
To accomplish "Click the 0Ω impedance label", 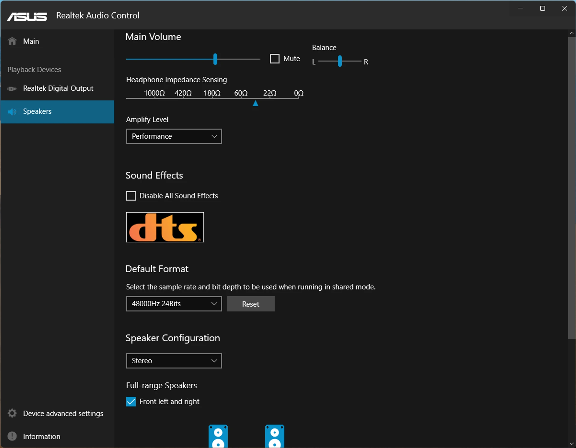I will point(299,93).
